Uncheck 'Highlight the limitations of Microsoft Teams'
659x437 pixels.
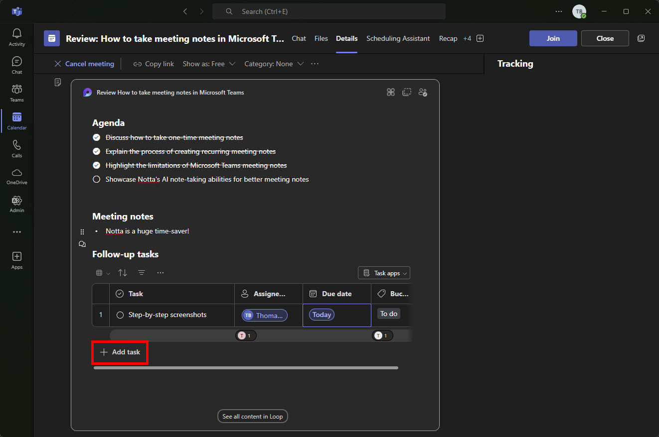pos(97,165)
